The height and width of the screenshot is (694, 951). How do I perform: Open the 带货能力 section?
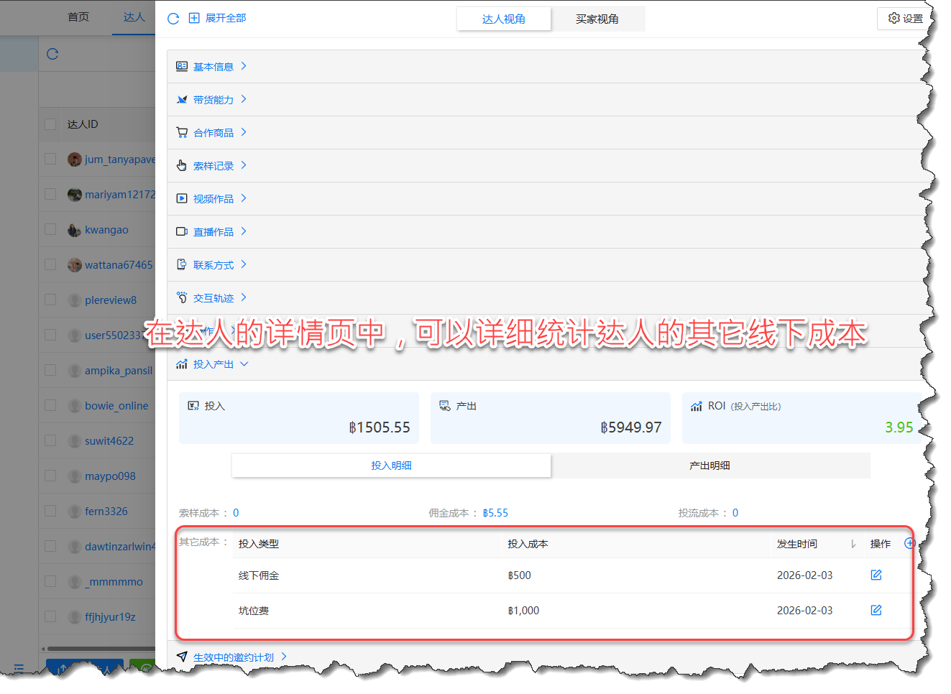point(213,100)
